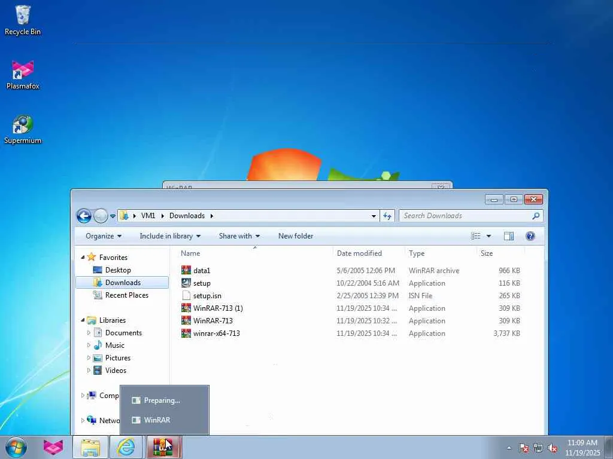Open the Internet Explorer taskbar icon
Image resolution: width=613 pixels, height=459 pixels.
(126, 447)
